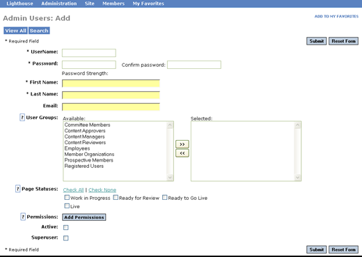The width and height of the screenshot is (362, 257).
Task: Focus the Confirm password field
Action: pyautogui.click(x=194, y=65)
